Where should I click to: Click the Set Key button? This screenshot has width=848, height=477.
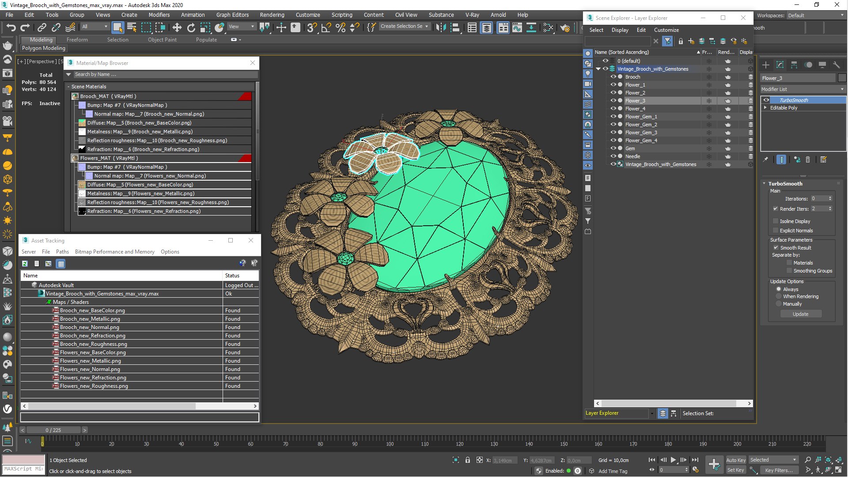click(x=735, y=470)
